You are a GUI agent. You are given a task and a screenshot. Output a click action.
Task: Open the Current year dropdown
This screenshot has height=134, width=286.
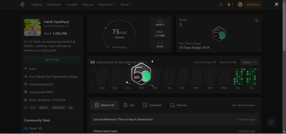coord(249,62)
